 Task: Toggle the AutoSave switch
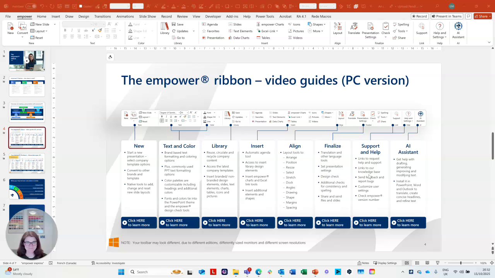pos(31,6)
